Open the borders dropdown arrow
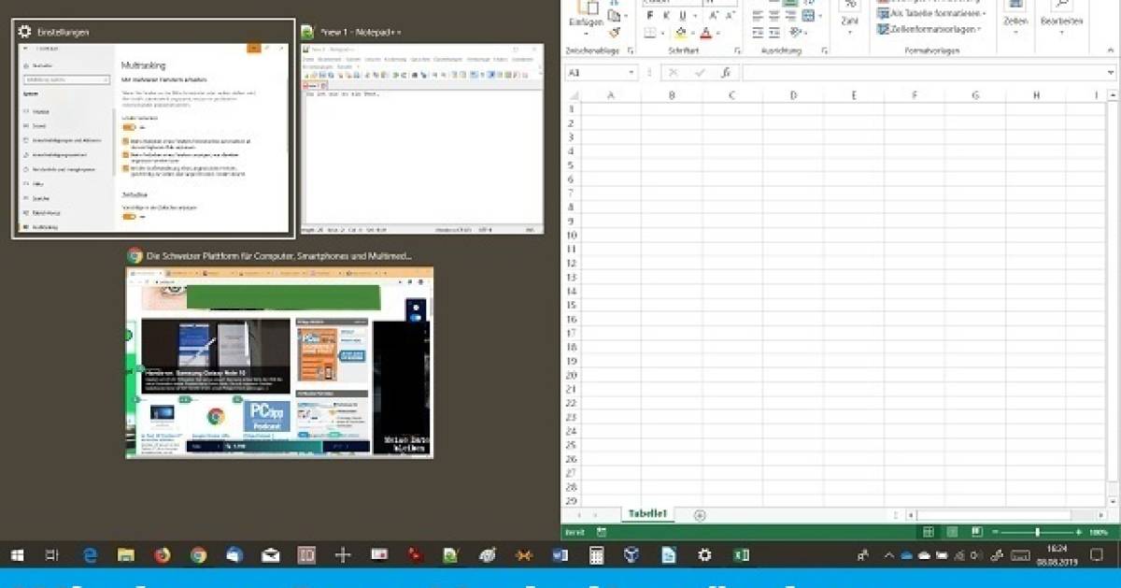 (x=662, y=33)
